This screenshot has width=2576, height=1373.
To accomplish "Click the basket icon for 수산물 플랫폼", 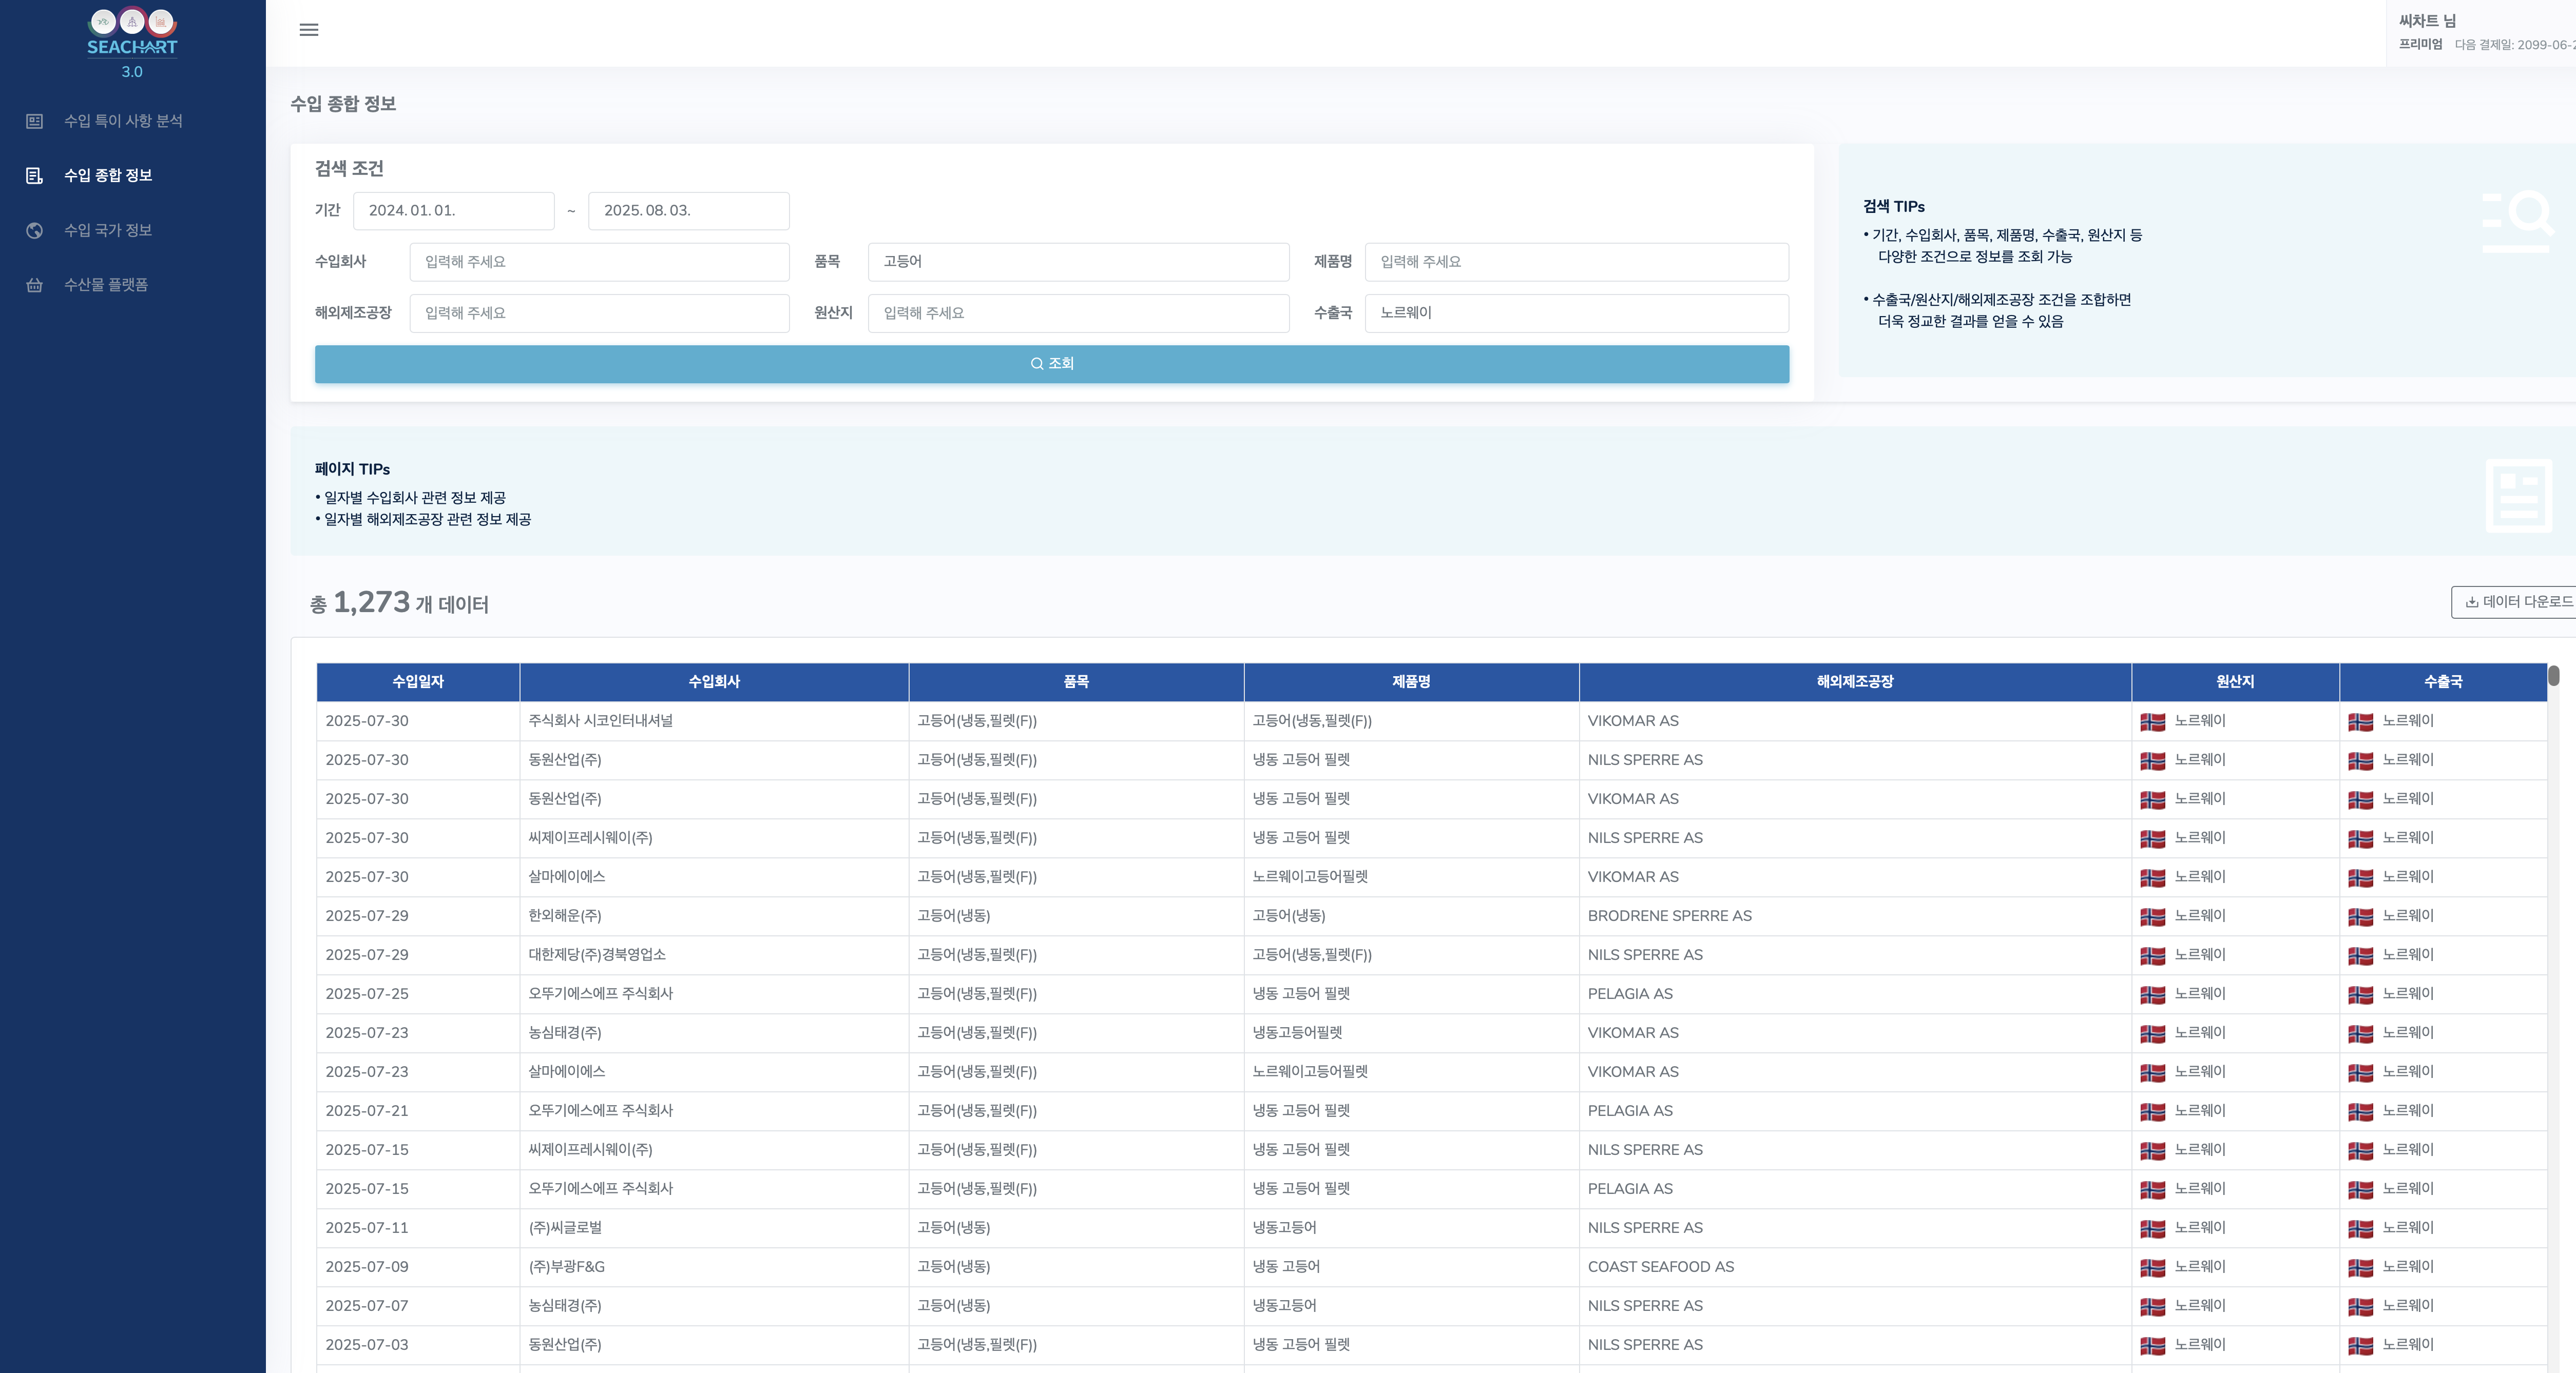I will point(34,286).
